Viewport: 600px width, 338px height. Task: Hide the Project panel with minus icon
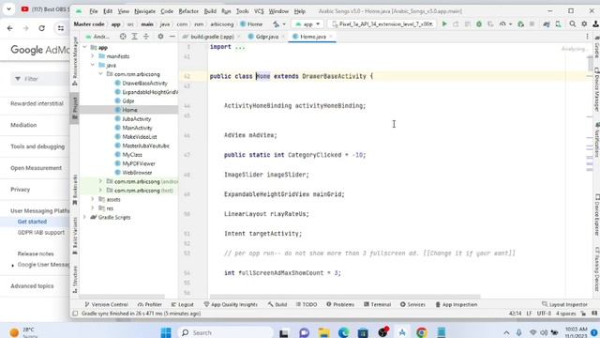click(172, 37)
